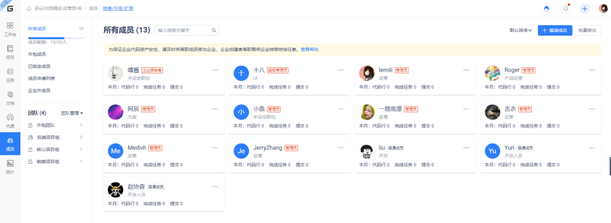The width and height of the screenshot is (611, 223).
Task: Click the 批量移出 button
Action: [x=587, y=30]
